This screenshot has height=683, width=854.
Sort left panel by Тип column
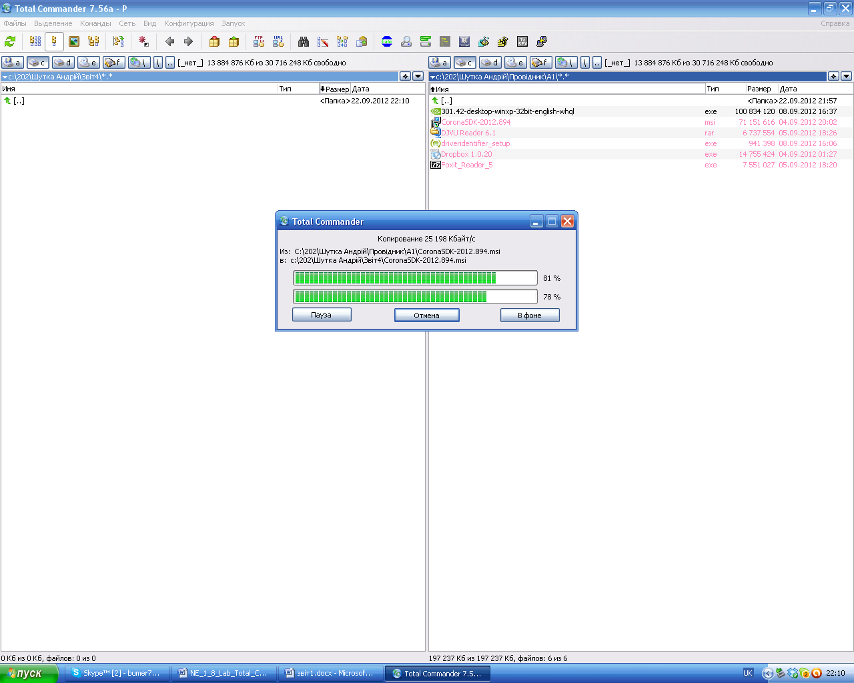[x=298, y=89]
